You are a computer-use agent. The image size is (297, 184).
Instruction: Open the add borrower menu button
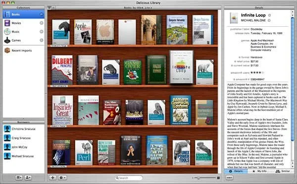tap(28, 178)
